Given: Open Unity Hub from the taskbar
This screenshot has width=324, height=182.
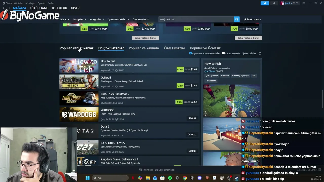Looking at the screenshot, I should coord(177,178).
